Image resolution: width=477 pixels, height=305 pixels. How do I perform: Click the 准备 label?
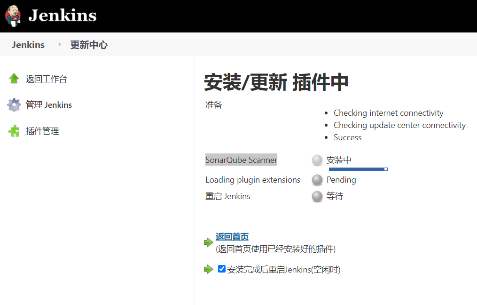[213, 105]
